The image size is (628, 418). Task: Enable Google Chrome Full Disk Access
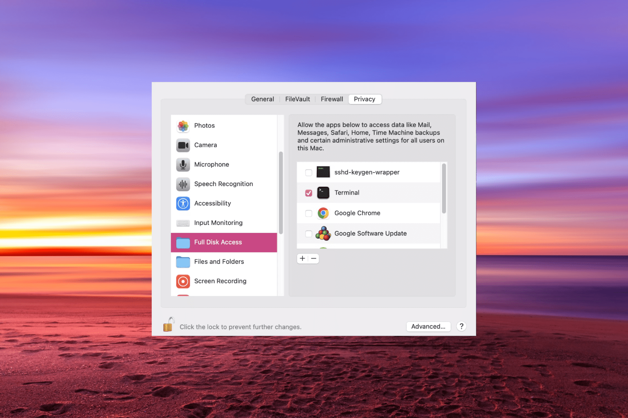click(x=308, y=213)
